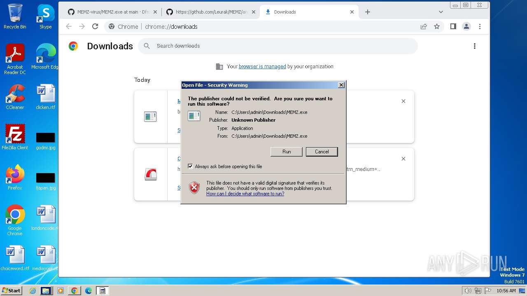This screenshot has width=527, height=296.
Task: Select the Google Chrome desktop shortcut
Action: (x=15, y=220)
